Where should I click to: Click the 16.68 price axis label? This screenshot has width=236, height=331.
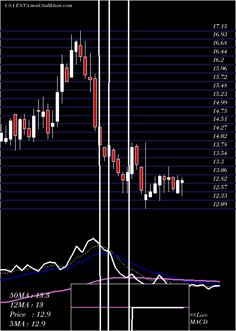point(220,44)
